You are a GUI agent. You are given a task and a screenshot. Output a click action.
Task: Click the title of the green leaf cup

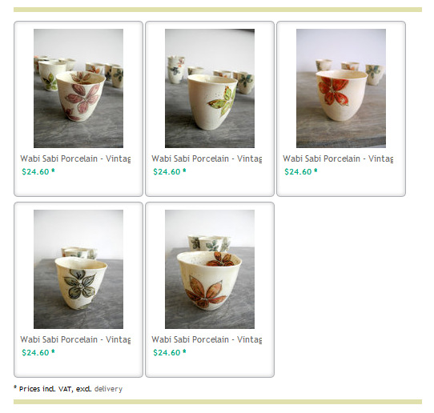point(207,158)
